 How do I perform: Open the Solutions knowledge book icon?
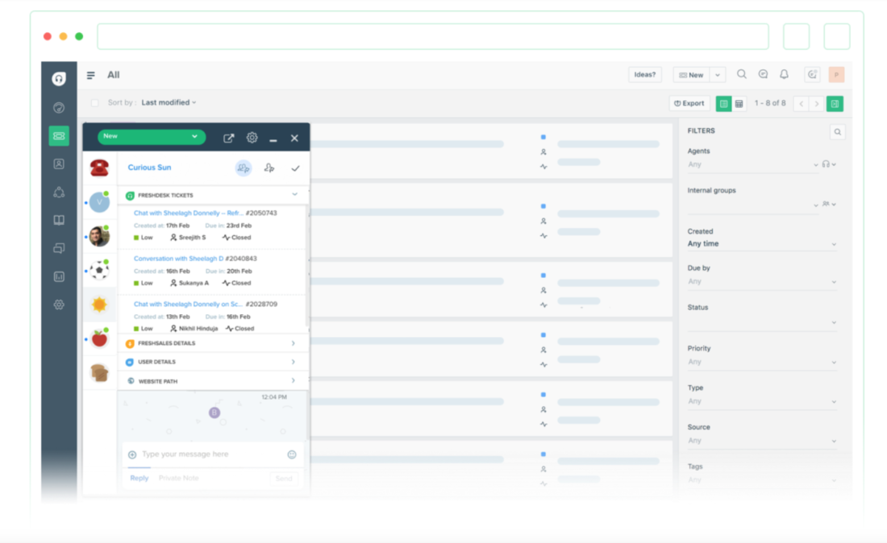[x=58, y=219]
